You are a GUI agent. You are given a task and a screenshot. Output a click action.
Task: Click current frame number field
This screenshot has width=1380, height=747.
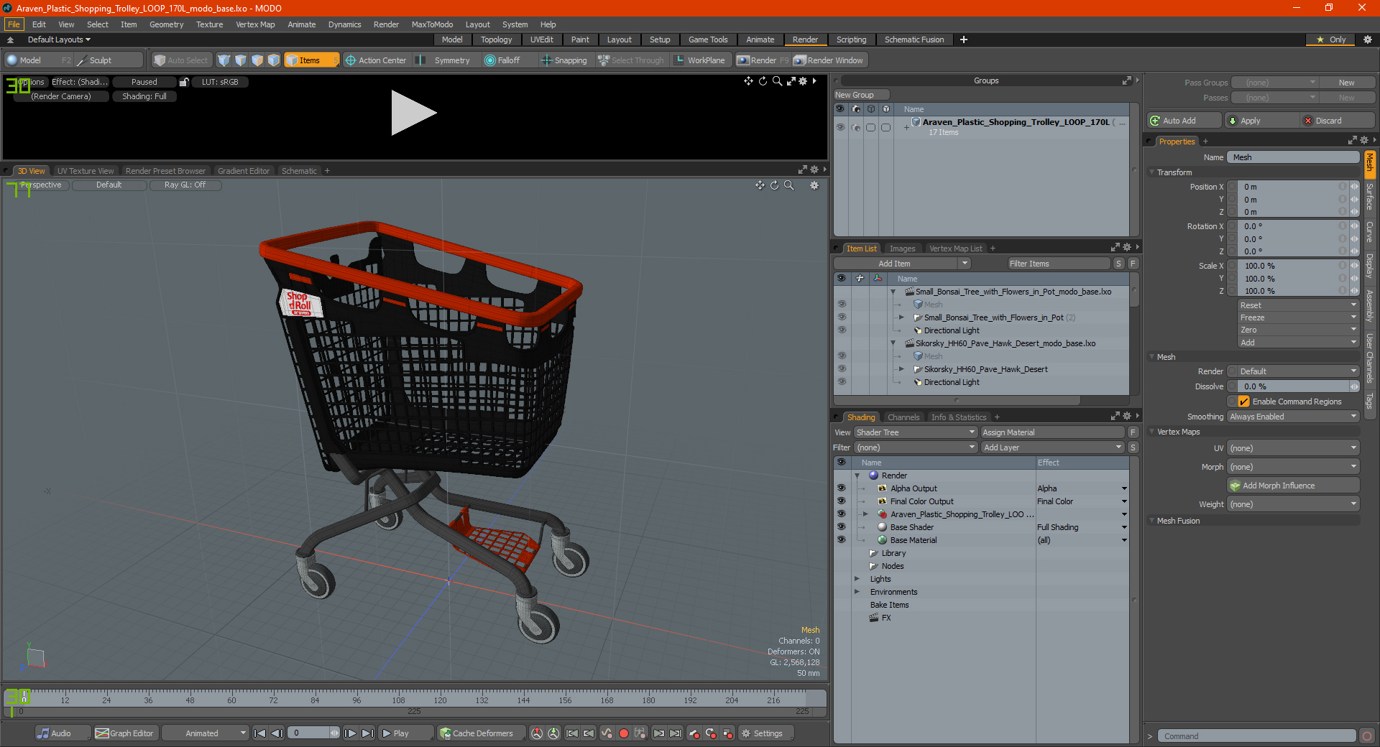coord(309,733)
